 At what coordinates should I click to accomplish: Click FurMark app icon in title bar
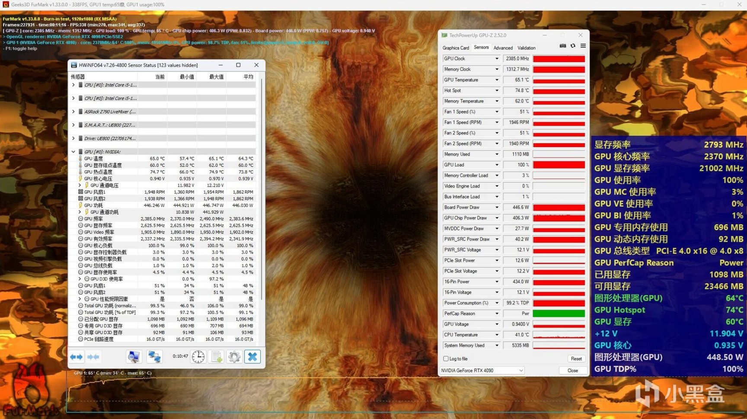click(6, 4)
